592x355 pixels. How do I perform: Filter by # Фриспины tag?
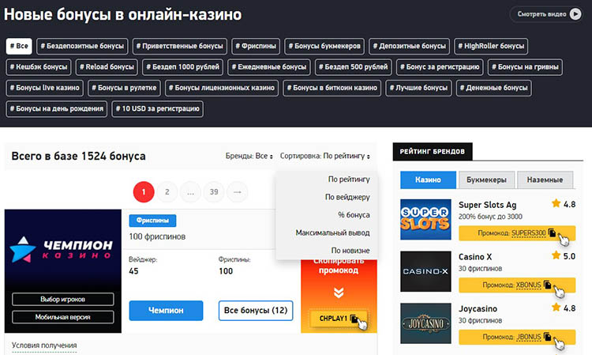(x=256, y=46)
